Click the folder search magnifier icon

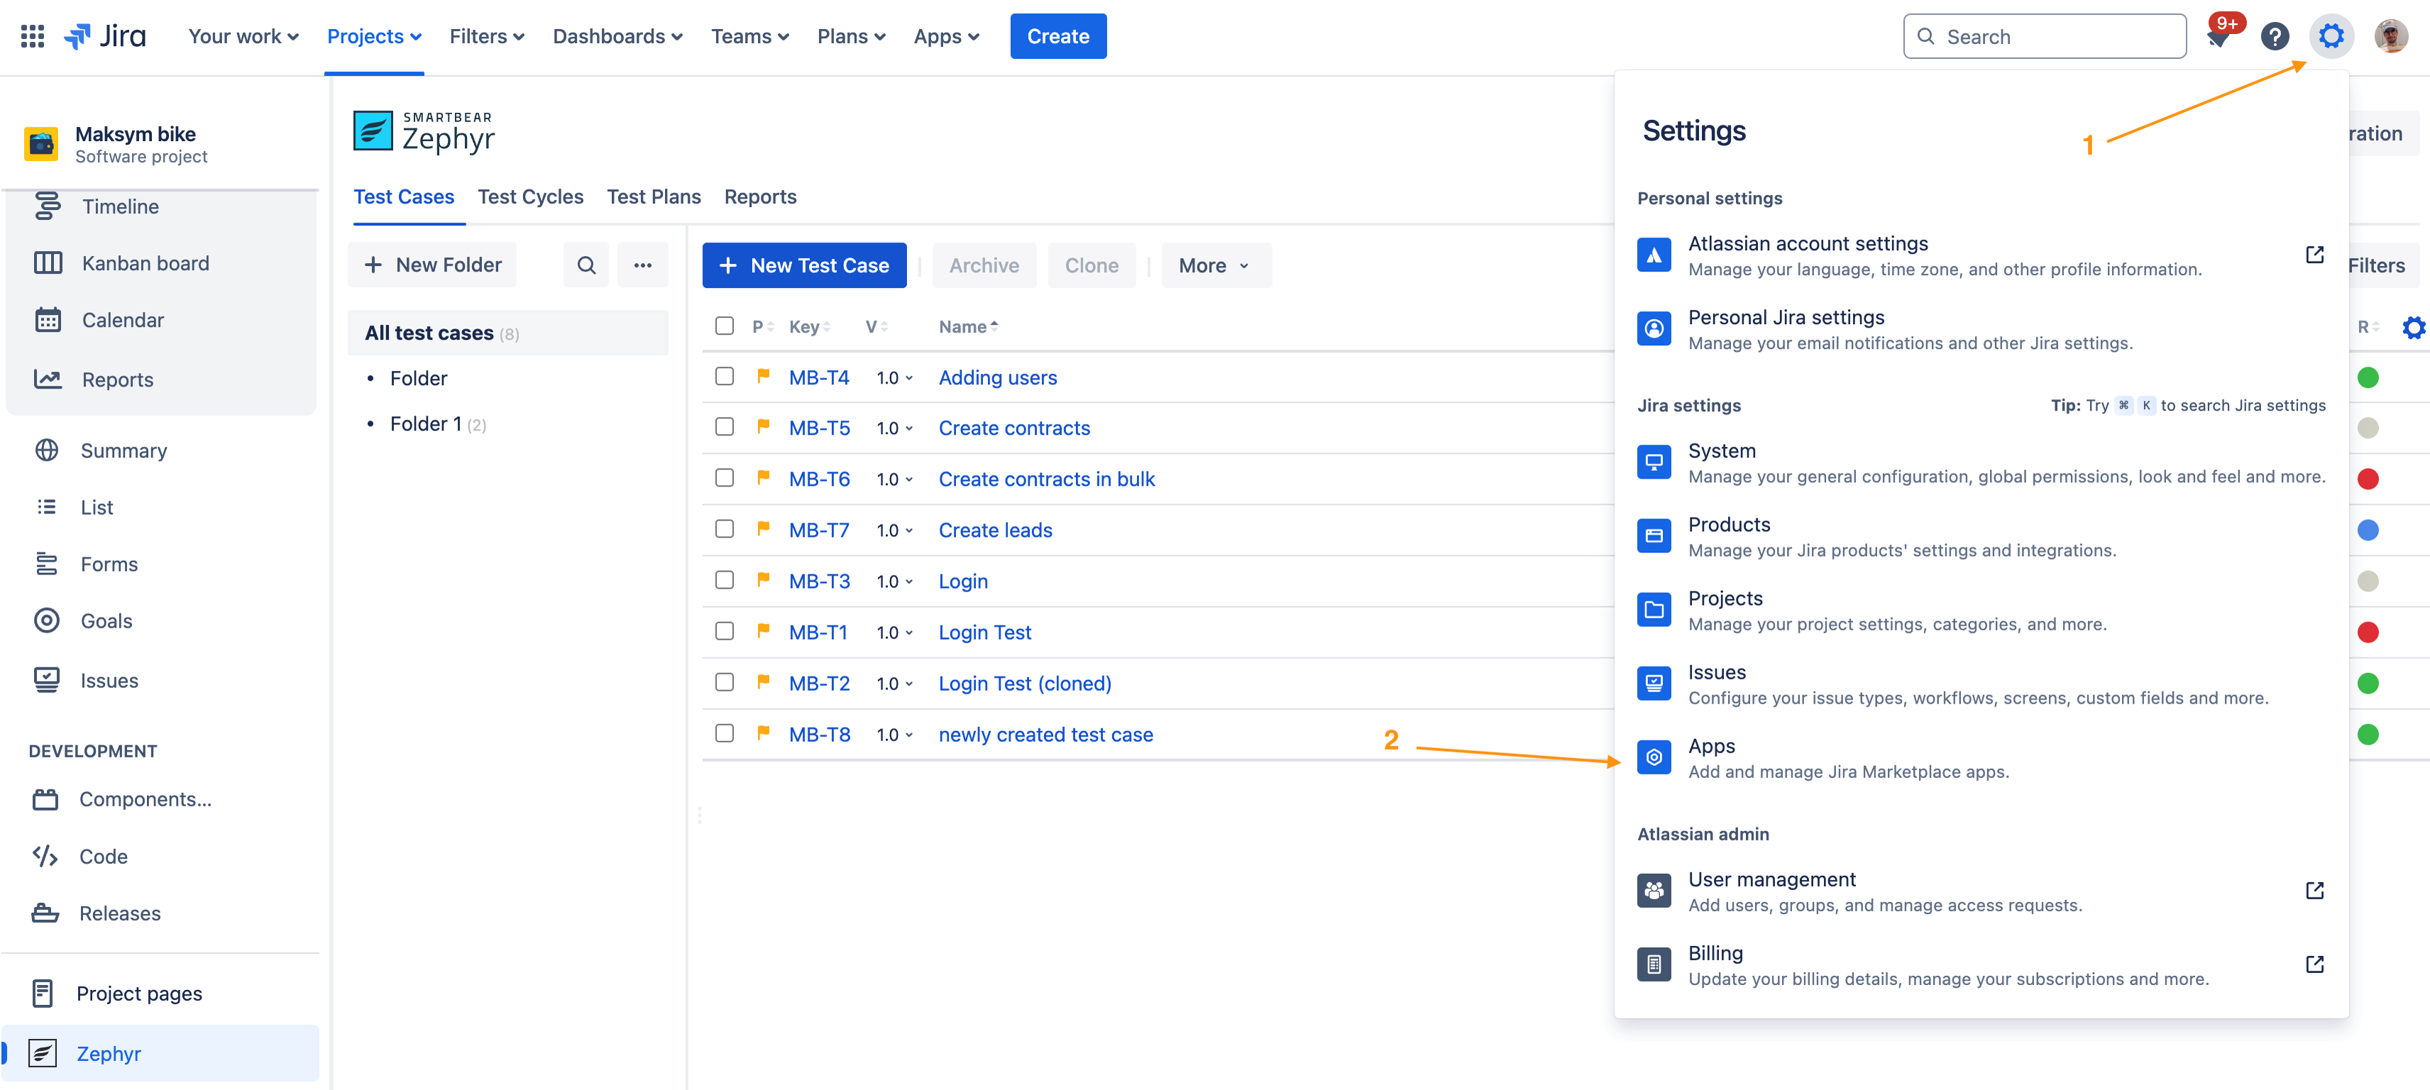pos(585,265)
